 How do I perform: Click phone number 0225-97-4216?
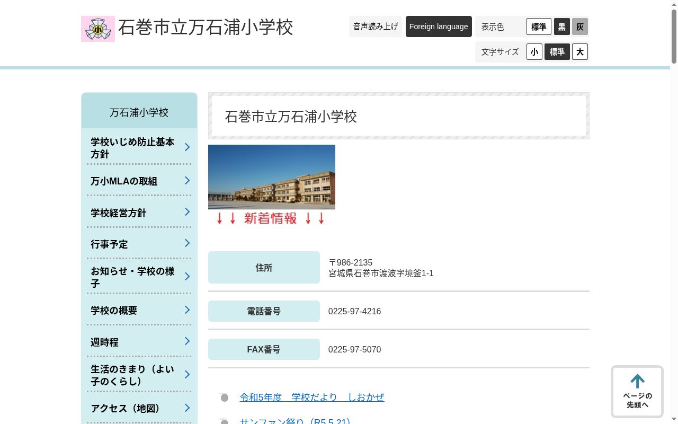tap(354, 311)
